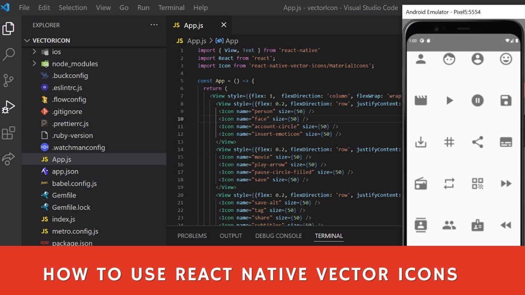525x295 pixels.
Task: Click the hashtag tag icon in emulator
Action: (x=449, y=142)
